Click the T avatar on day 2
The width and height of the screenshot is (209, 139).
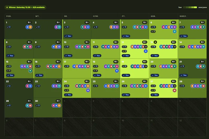tap(59, 27)
